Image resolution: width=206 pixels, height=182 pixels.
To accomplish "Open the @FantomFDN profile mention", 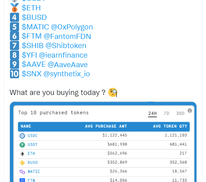I will pos(67,36).
